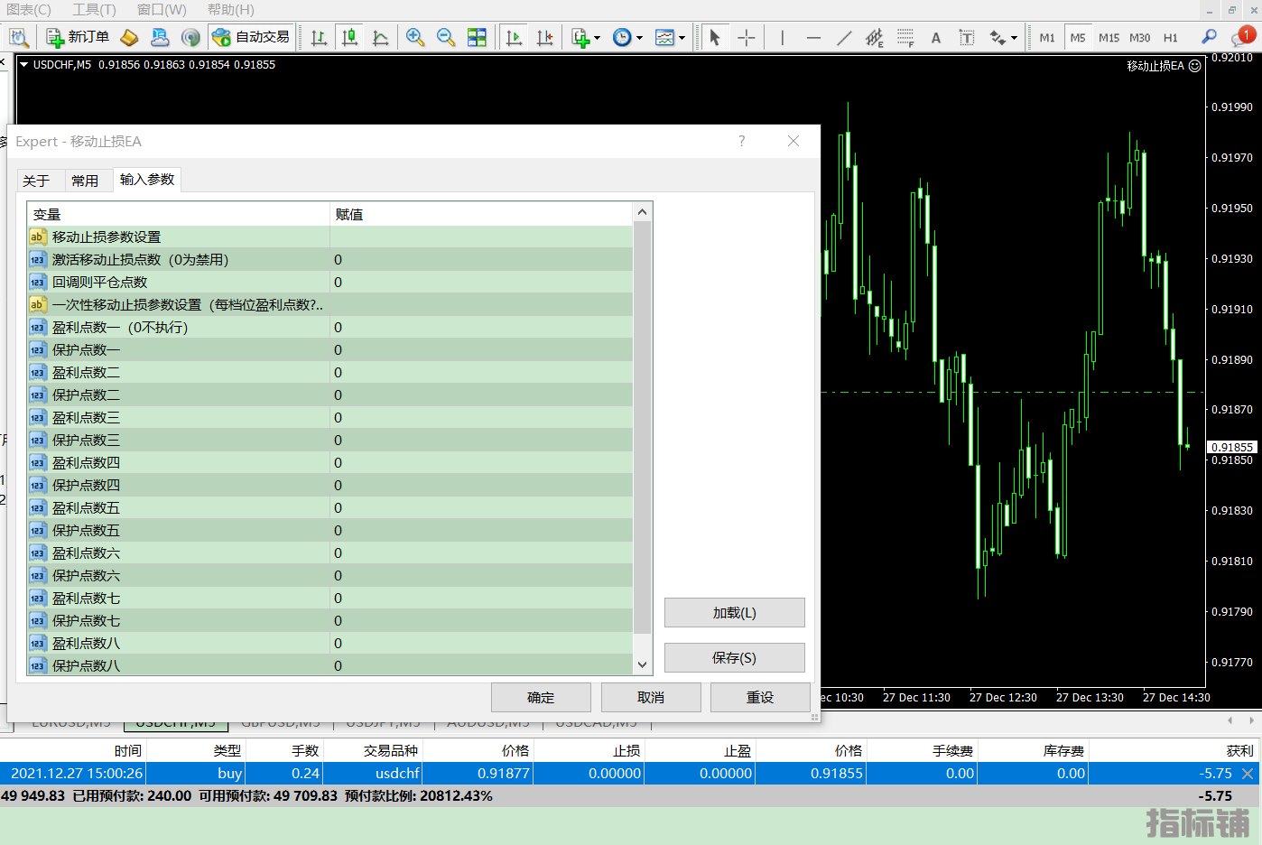Image resolution: width=1262 pixels, height=845 pixels.
Task: Click the dialog help question mark
Action: pyautogui.click(x=742, y=141)
